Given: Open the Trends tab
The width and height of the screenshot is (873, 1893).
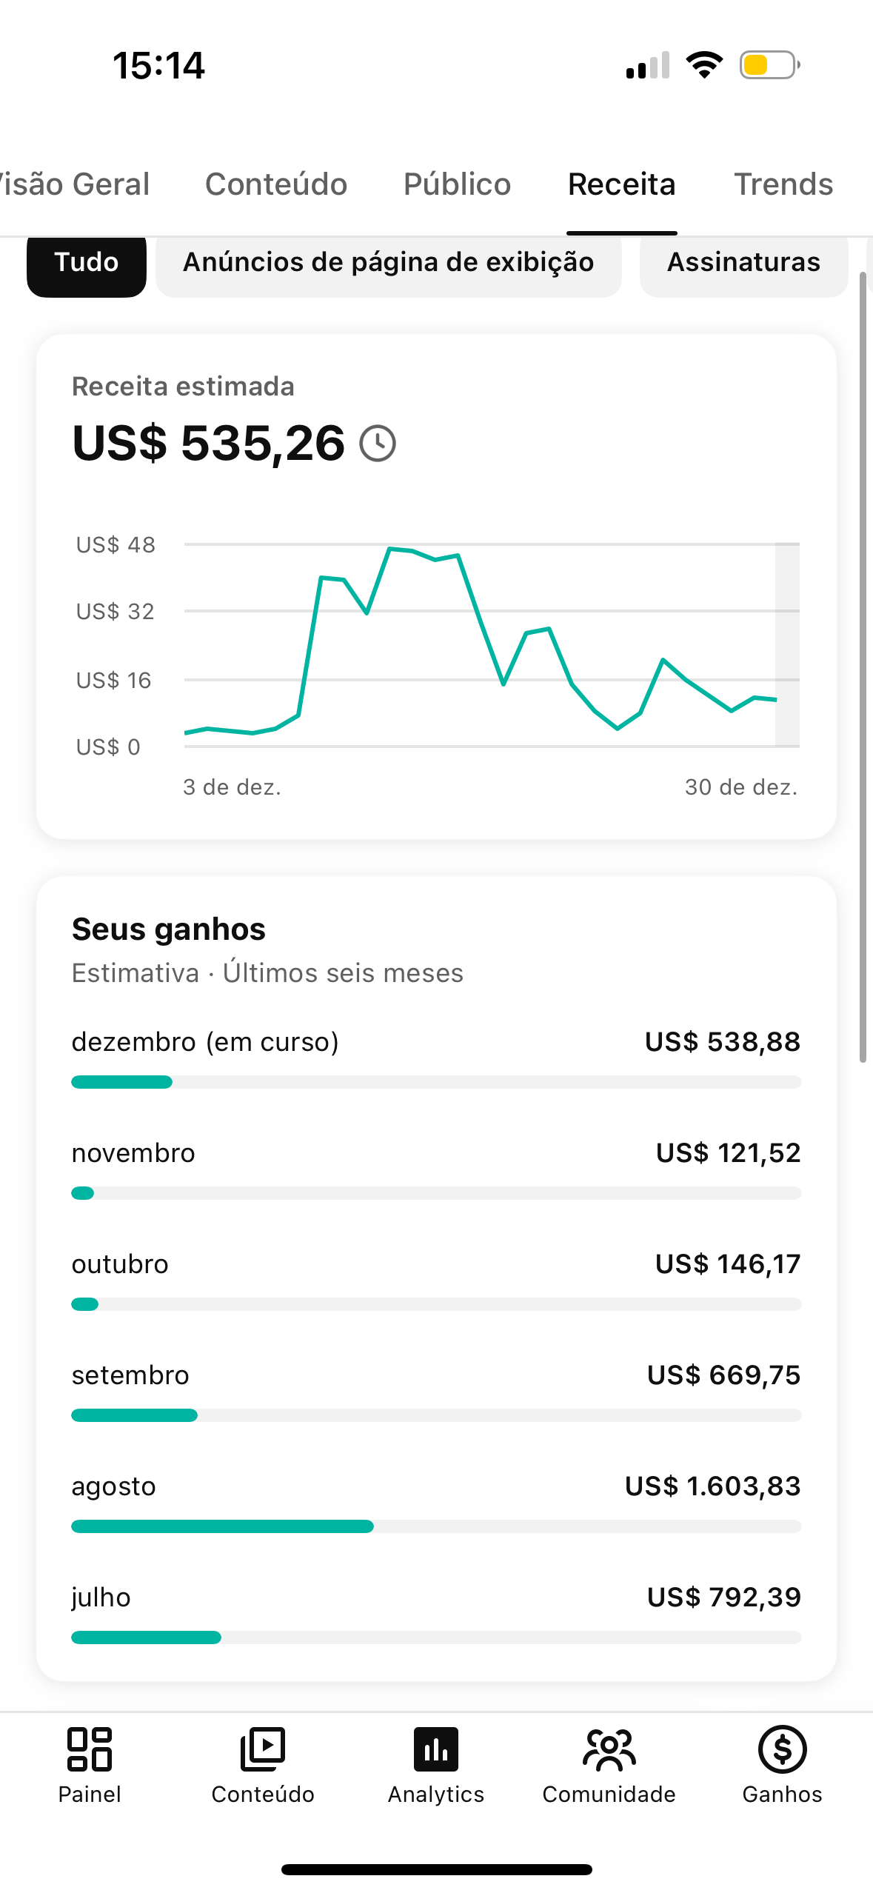Looking at the screenshot, I should click(x=783, y=184).
